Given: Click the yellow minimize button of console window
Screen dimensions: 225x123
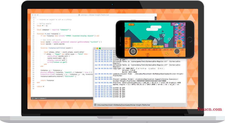Looking at the screenshot, I should [x=97, y=48].
